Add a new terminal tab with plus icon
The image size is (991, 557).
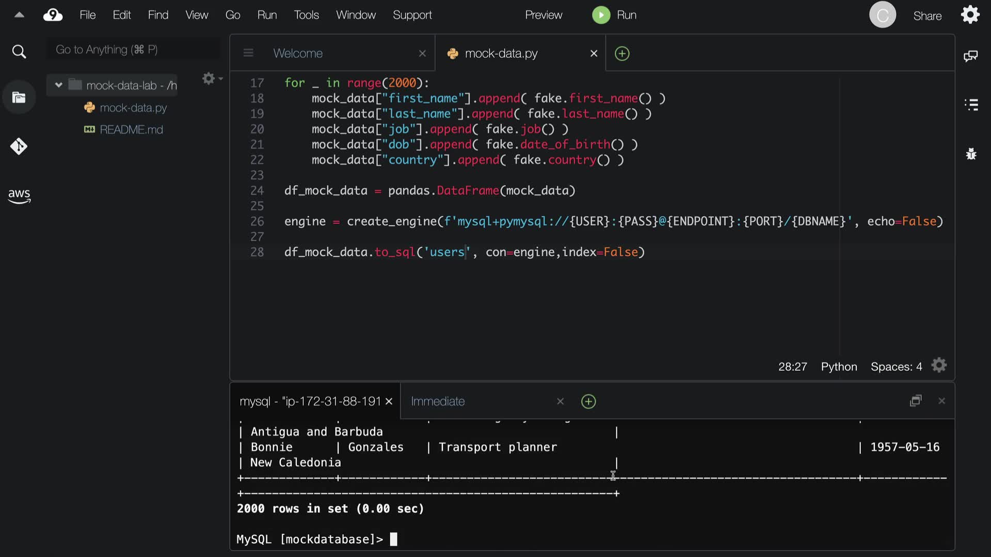pyautogui.click(x=588, y=401)
